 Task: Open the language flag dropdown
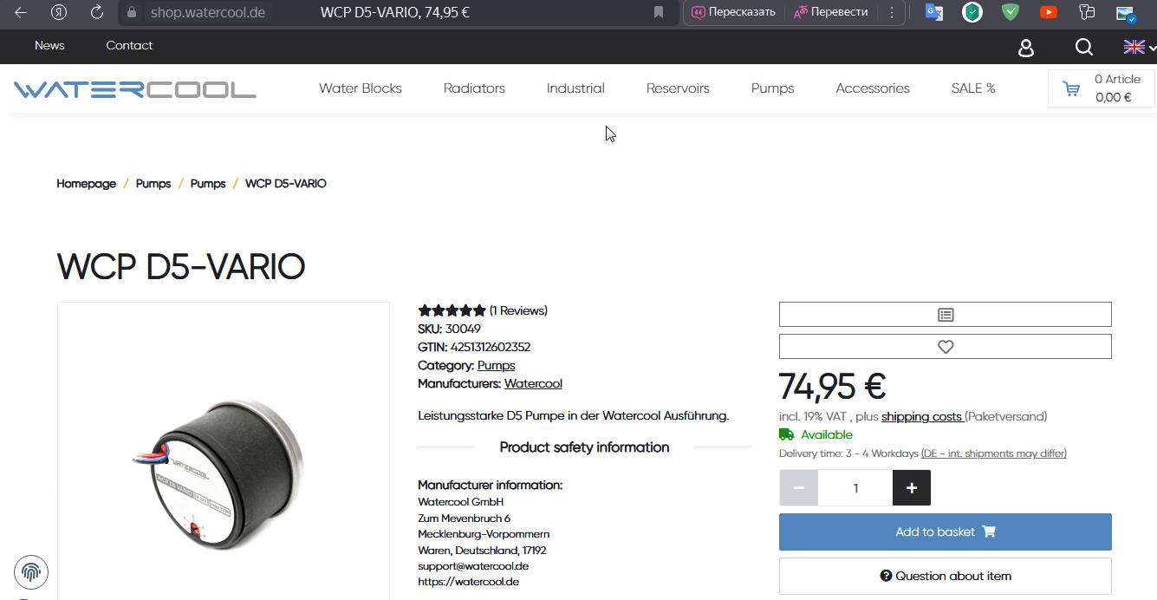tap(1139, 47)
